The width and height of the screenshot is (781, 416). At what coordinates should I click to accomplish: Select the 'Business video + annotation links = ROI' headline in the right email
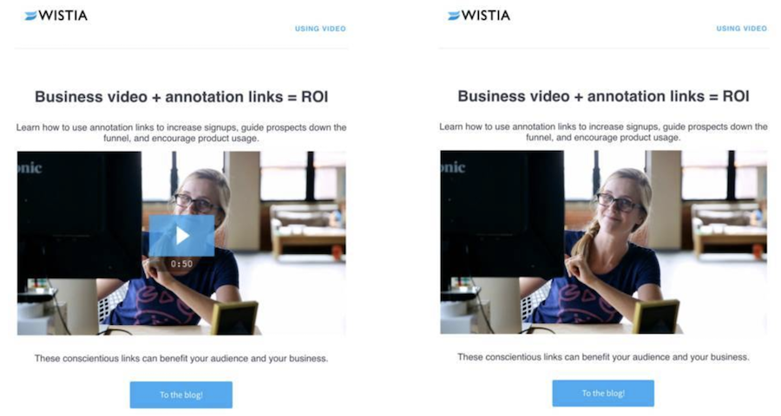[603, 96]
